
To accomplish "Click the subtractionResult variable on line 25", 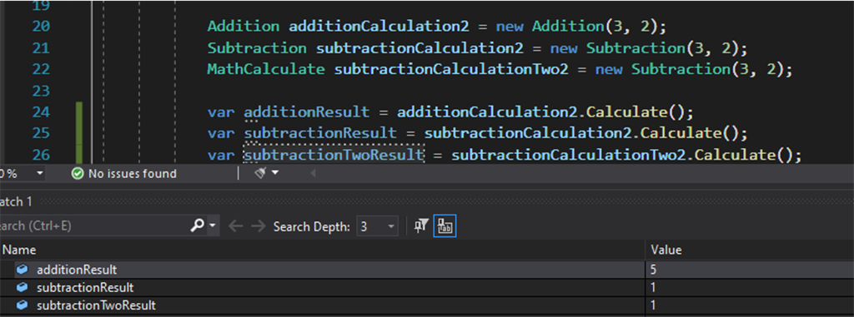I will tap(320, 134).
